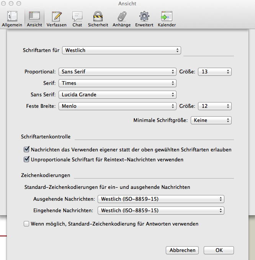The width and height of the screenshot is (255, 260).
Task: Open the Kalender preferences pane
Action: pyautogui.click(x=167, y=19)
